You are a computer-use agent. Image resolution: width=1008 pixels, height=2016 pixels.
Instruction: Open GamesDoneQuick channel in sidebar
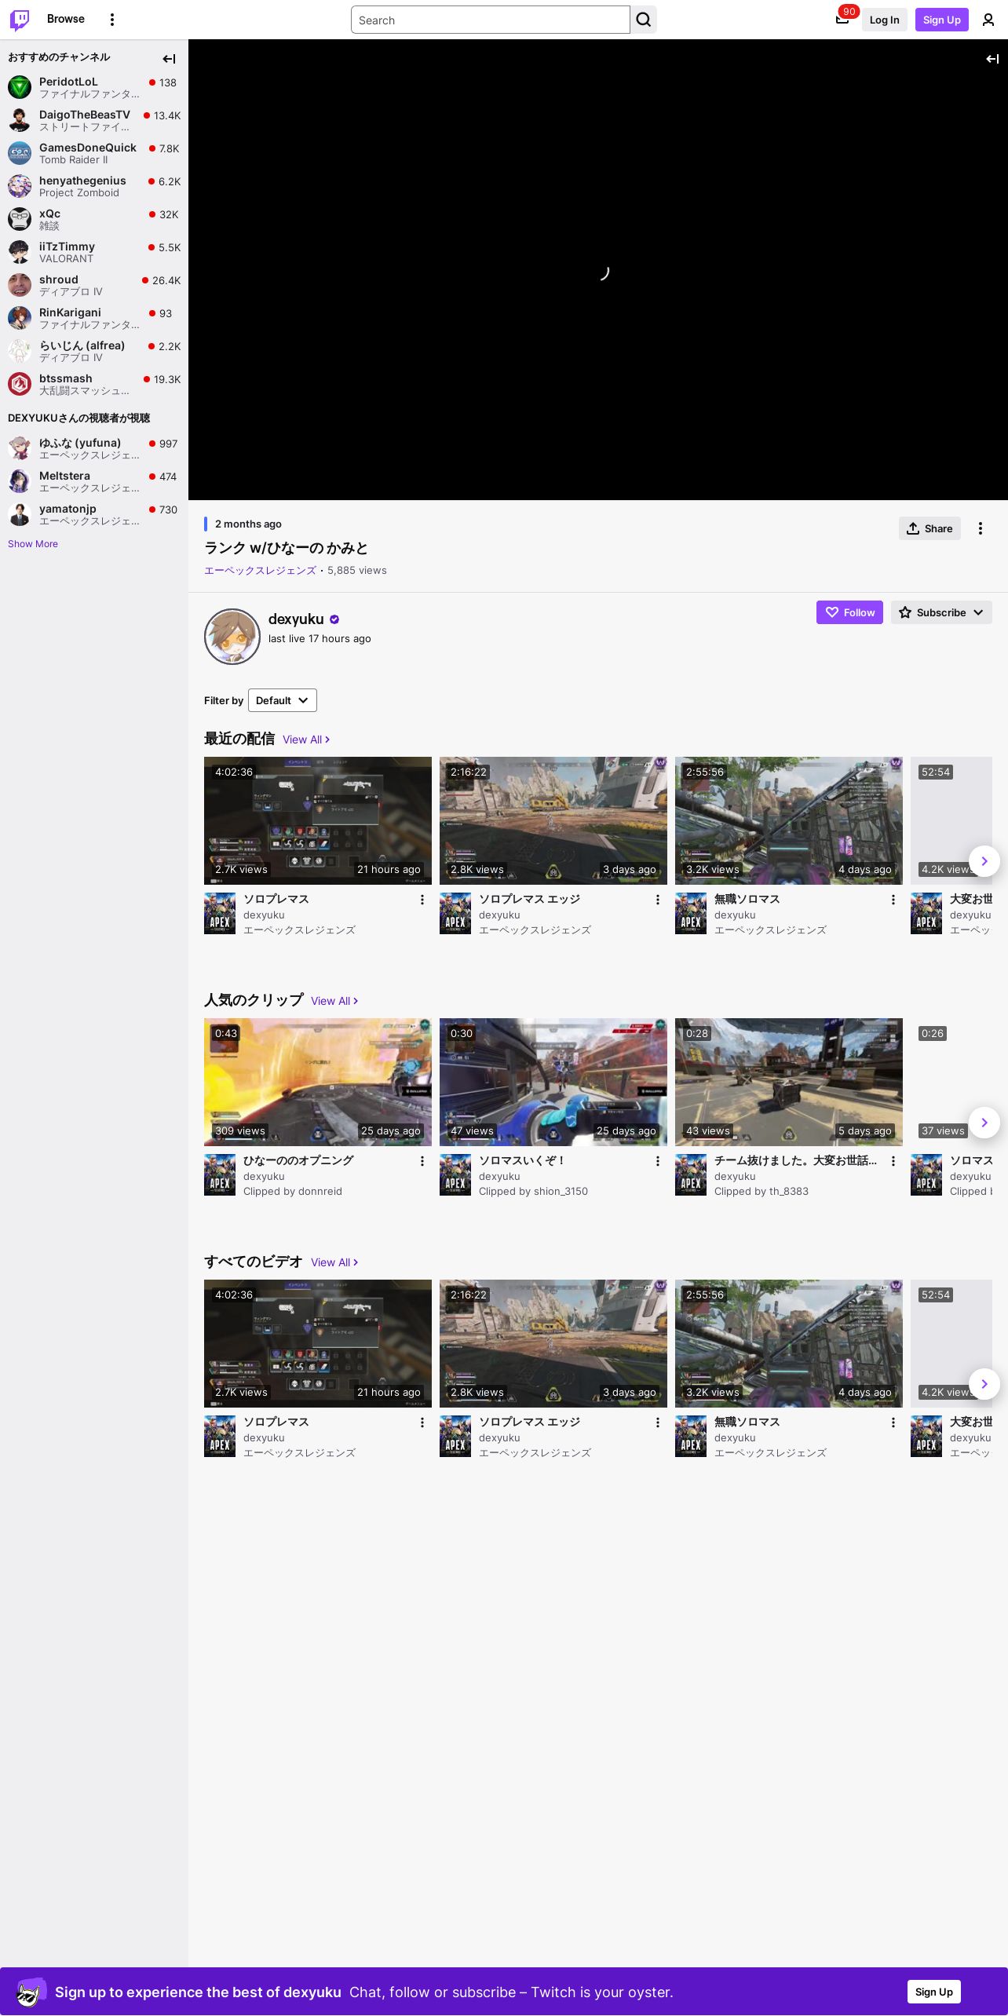[x=94, y=153]
